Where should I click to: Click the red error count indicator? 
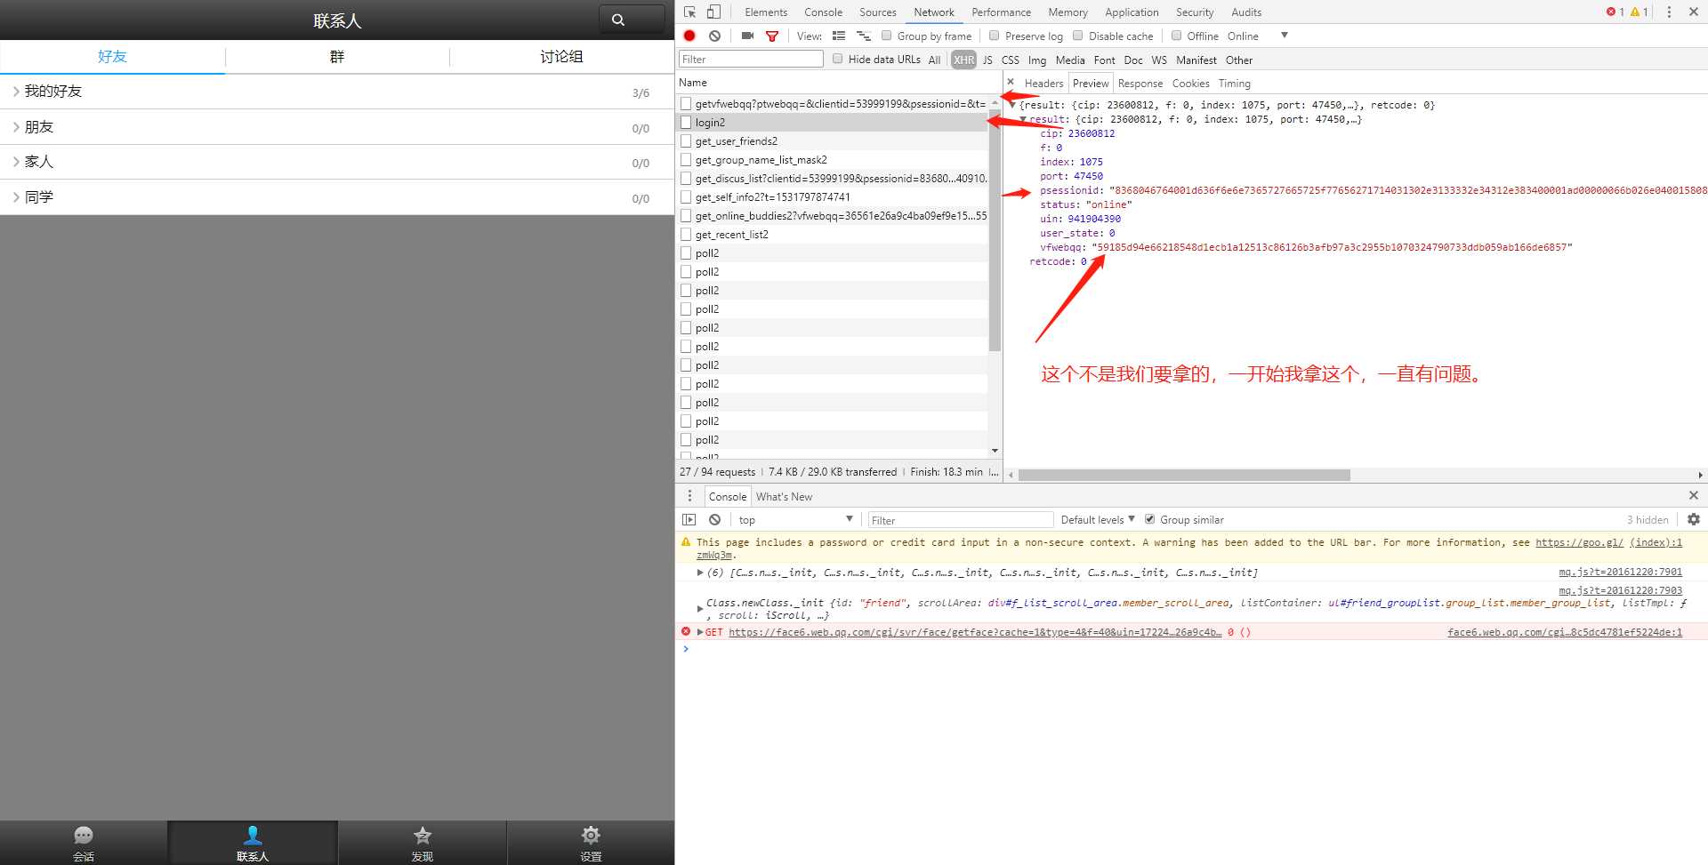coord(1615,12)
